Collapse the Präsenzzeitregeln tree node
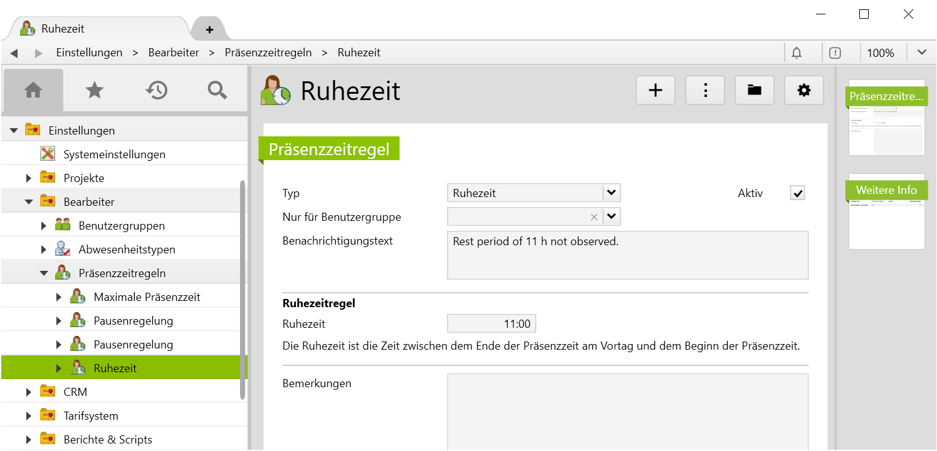 click(x=44, y=273)
